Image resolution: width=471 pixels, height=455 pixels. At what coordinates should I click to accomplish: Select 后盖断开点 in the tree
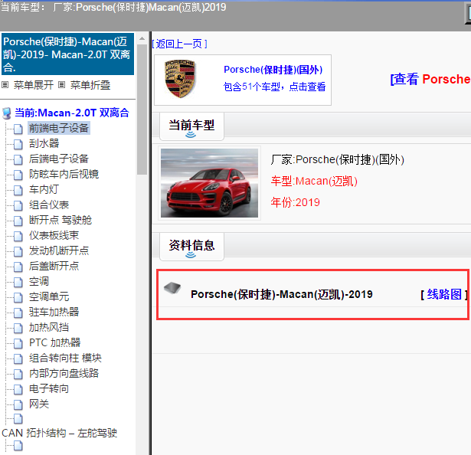54,266
